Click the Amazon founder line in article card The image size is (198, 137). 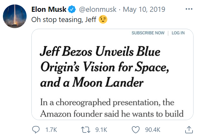click(x=112, y=114)
